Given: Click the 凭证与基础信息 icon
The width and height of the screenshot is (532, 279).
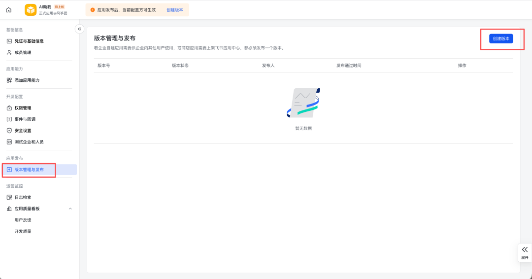Looking at the screenshot, I should pos(9,41).
